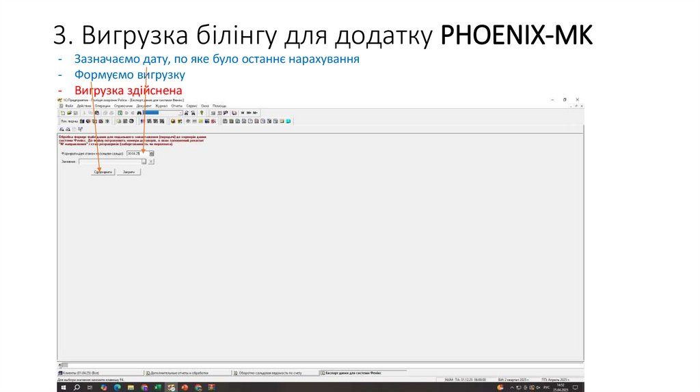This screenshot has width=700, height=392.
Task: Open the Calendar toolbar icon
Action: [219, 113]
